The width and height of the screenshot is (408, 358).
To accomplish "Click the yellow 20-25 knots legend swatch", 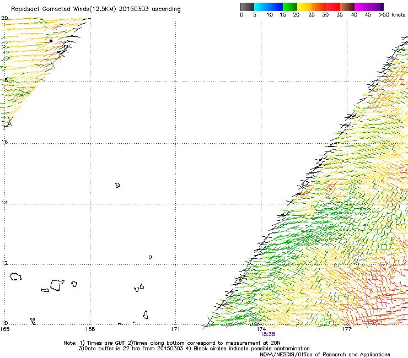I will tap(304, 7).
